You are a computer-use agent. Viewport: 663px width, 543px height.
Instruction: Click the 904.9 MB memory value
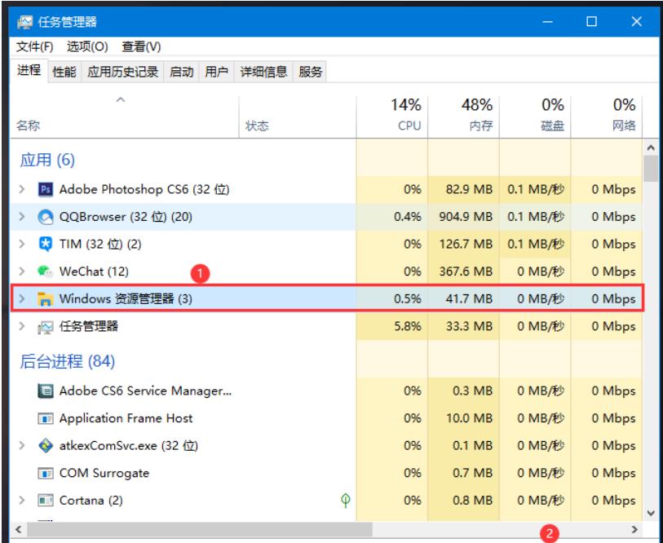(x=466, y=217)
